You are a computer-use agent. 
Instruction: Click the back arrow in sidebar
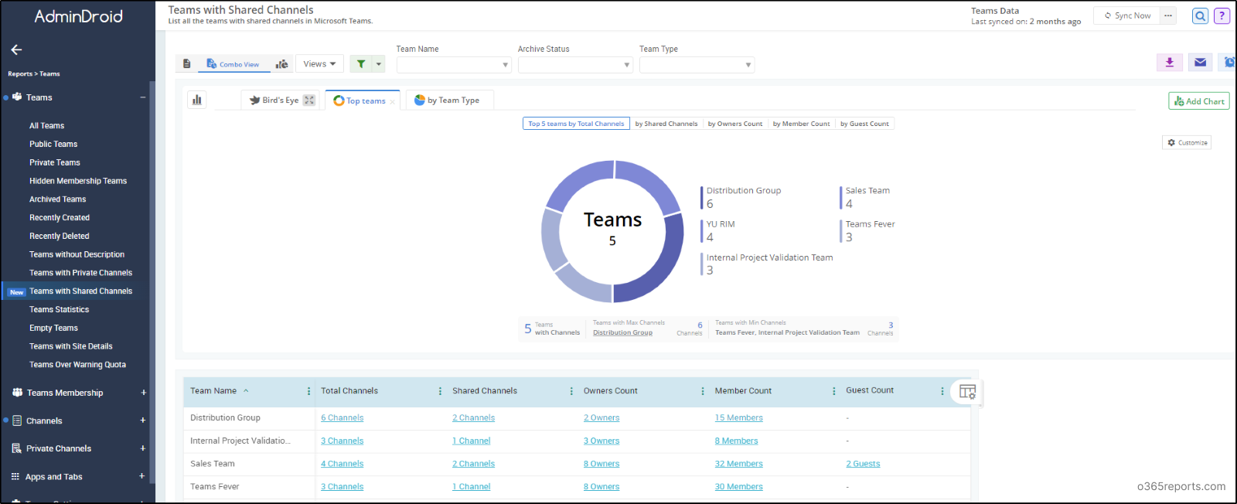[16, 49]
